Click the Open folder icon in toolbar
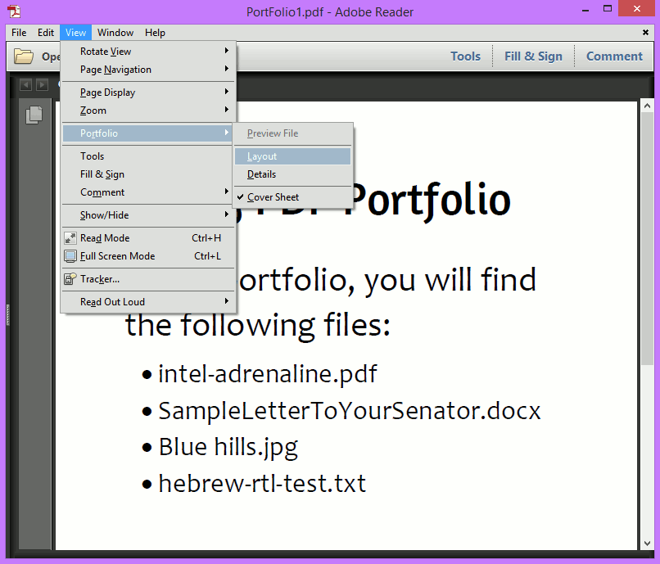660x564 pixels. pyautogui.click(x=24, y=56)
